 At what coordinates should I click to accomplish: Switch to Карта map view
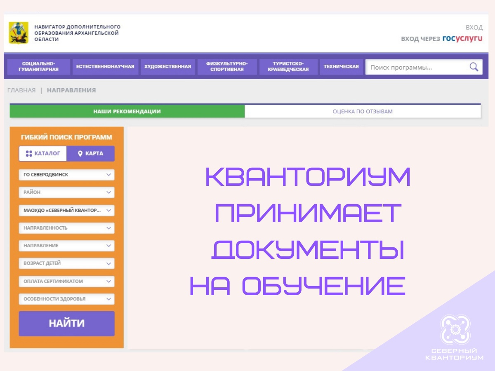[91, 153]
